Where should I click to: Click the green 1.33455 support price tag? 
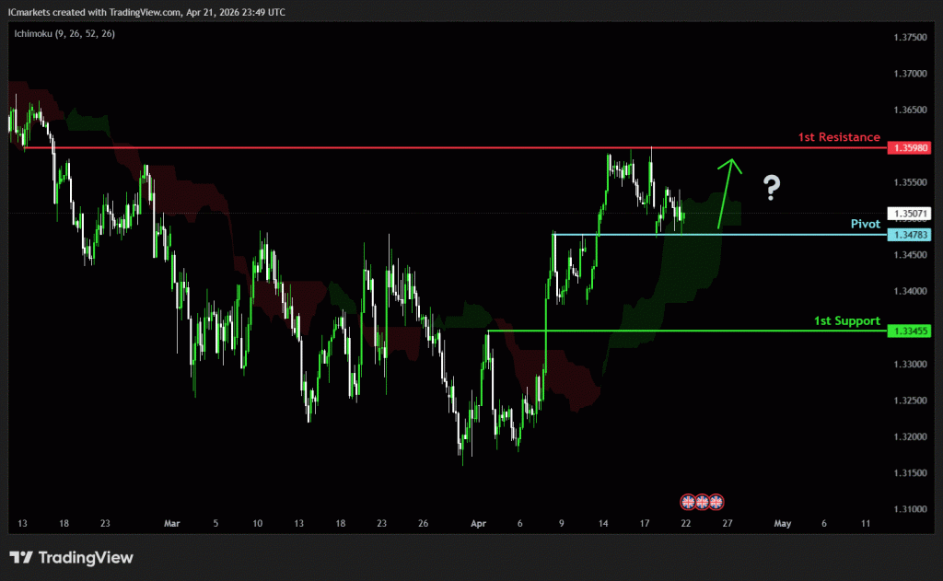click(909, 331)
